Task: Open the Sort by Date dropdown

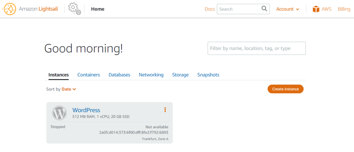Action: coord(69,89)
